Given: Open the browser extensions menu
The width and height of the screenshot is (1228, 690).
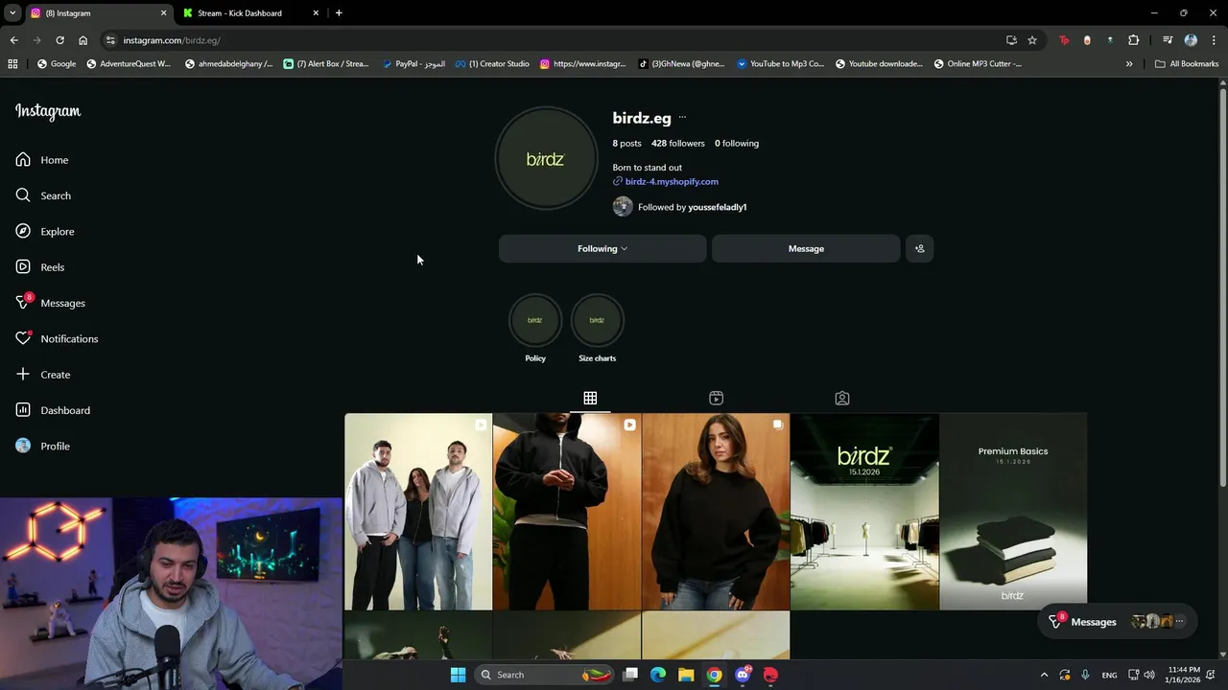Looking at the screenshot, I should pos(1134,40).
